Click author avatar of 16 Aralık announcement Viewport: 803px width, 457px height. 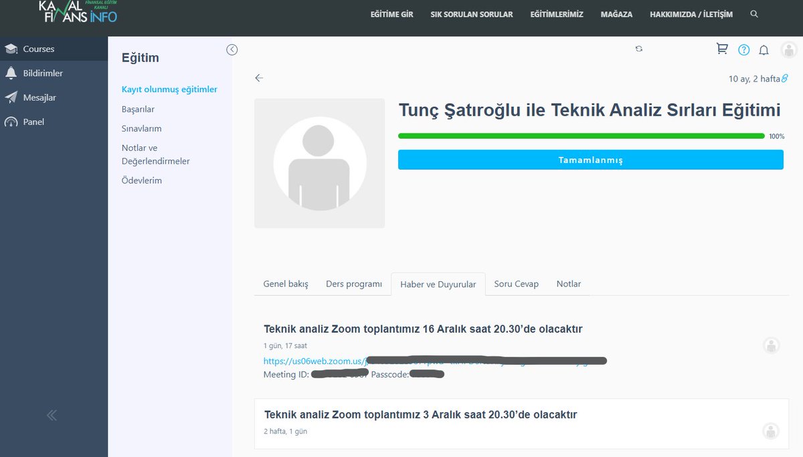pyautogui.click(x=772, y=345)
